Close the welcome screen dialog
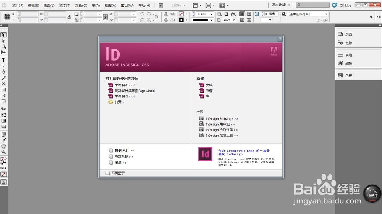Screen dimensions: 382x214 [280, 39]
